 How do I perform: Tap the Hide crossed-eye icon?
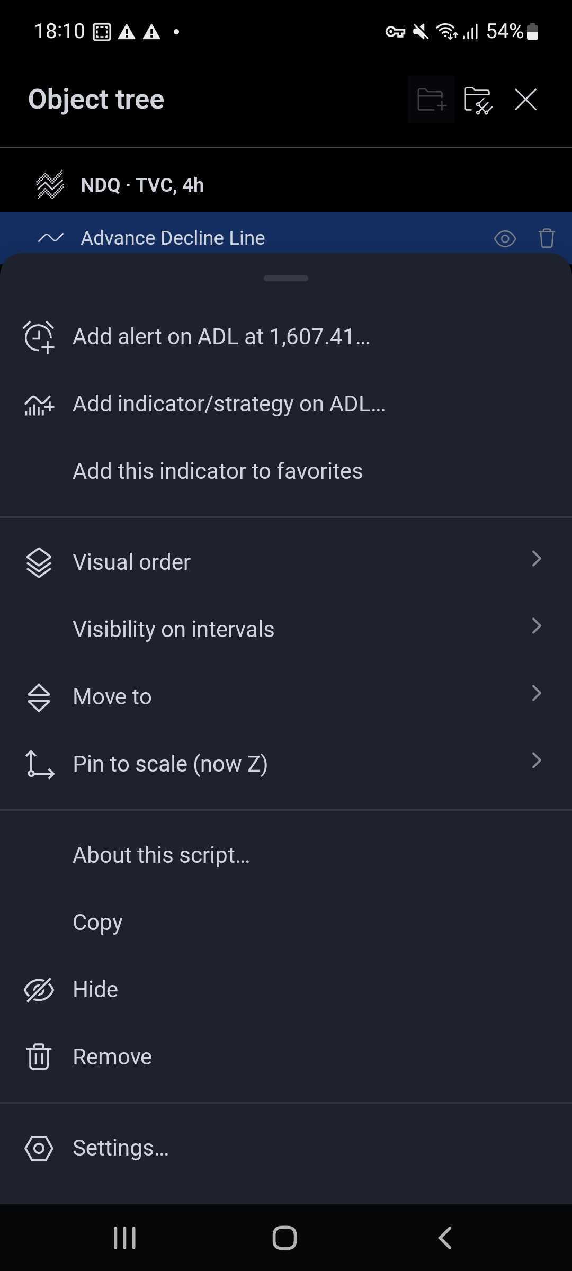coord(39,990)
